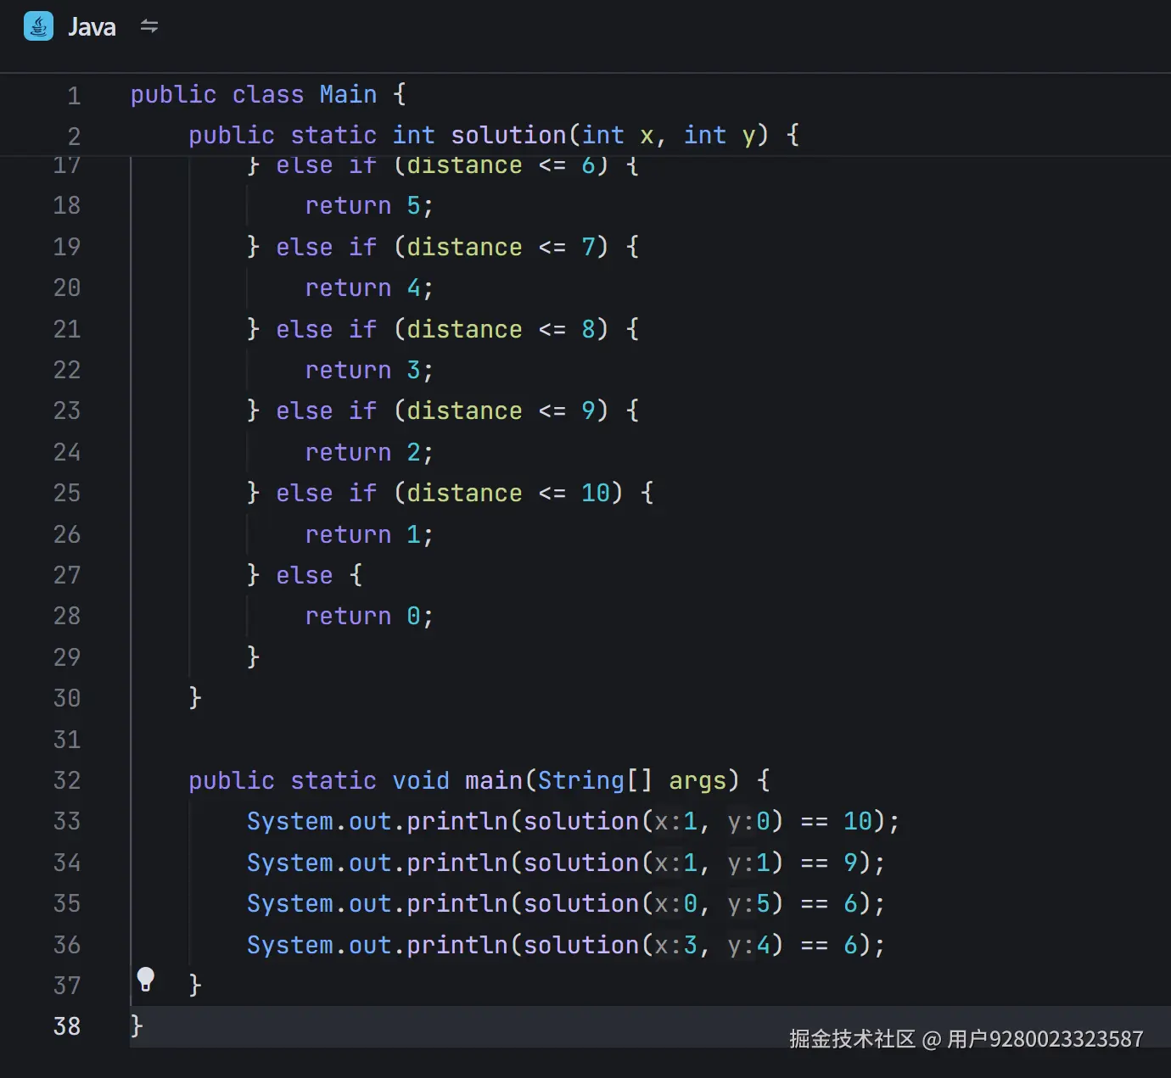Screen dimensions: 1171x1078
Task: Click the lightbulb quick-fix icon on line 37
Action: (146, 979)
